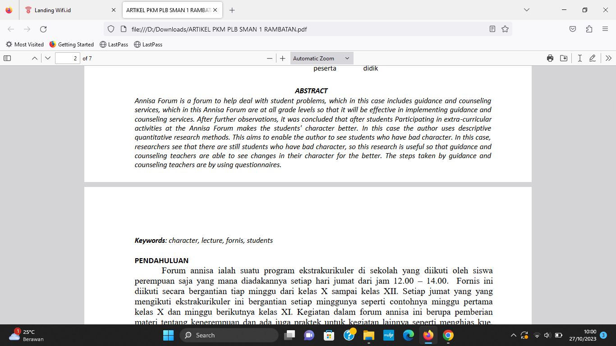Zoom in on the PDF
The height and width of the screenshot is (346, 616).
[283, 58]
